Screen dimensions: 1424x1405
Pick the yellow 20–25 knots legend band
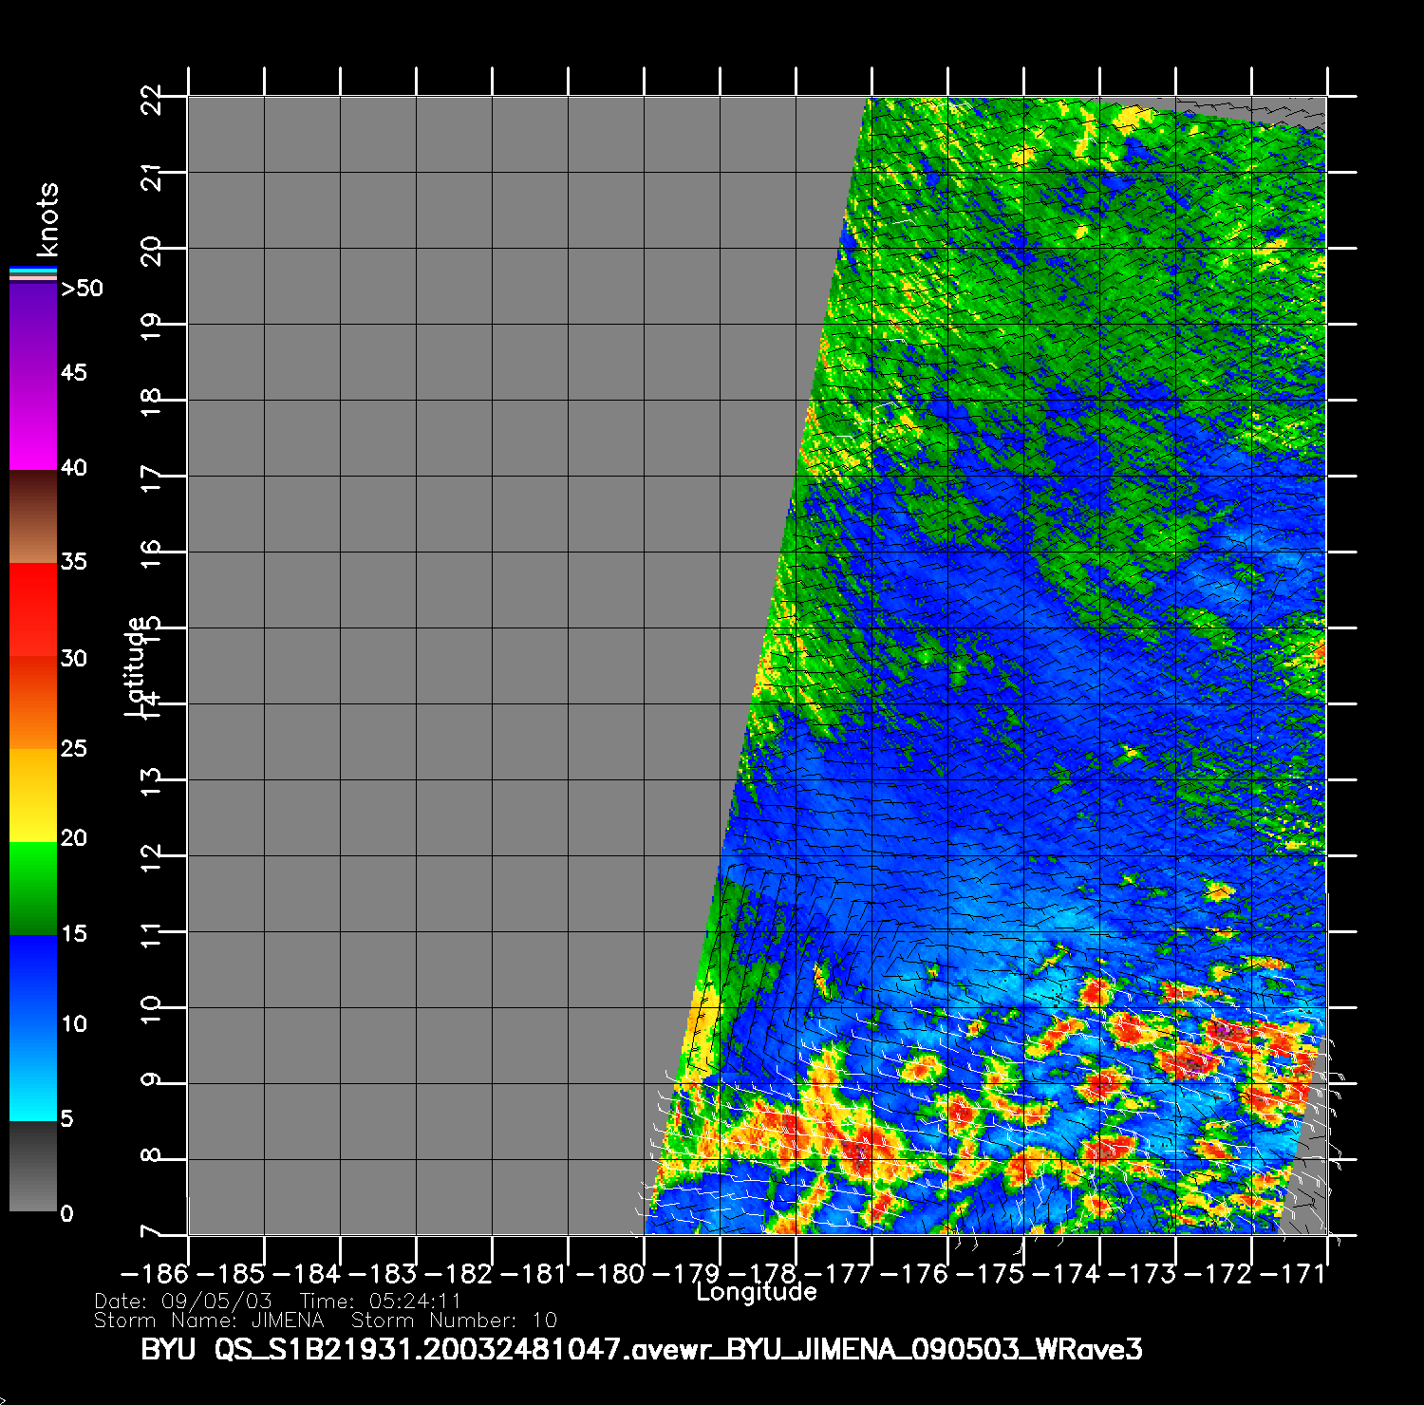coord(33,795)
